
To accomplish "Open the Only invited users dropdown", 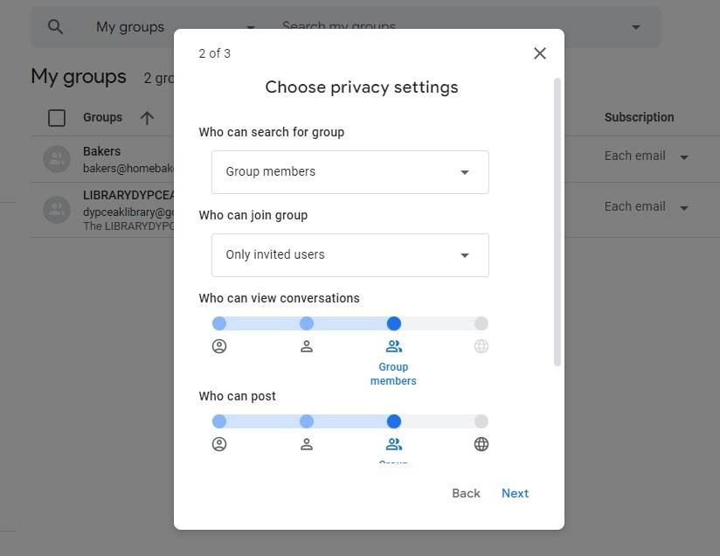I will click(350, 255).
